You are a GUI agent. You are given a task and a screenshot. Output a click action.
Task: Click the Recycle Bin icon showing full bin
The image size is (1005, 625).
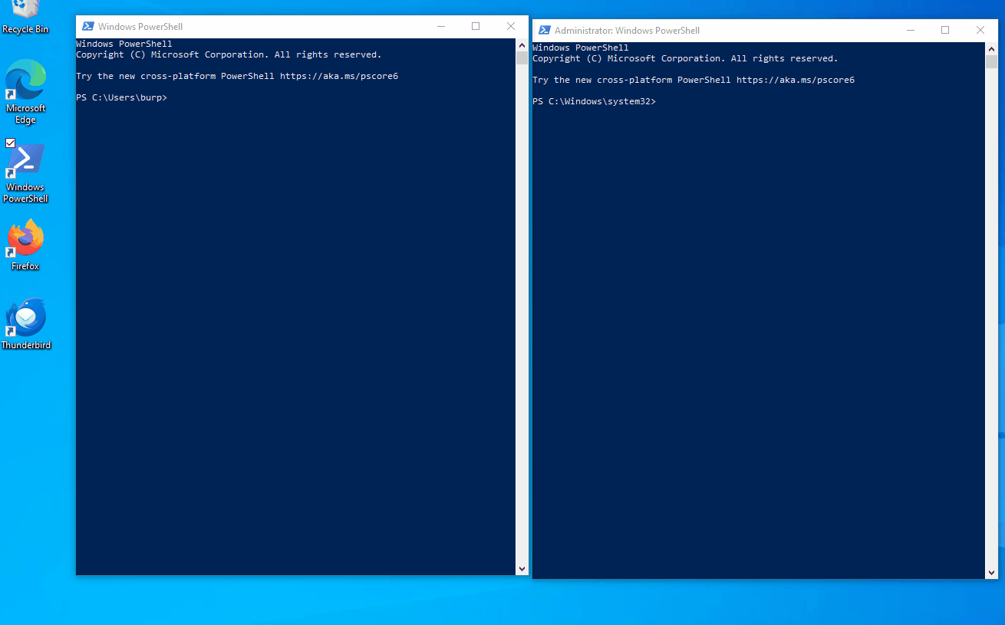tap(25, 12)
